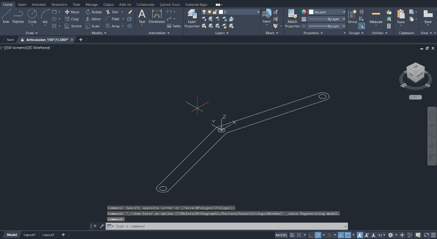The width and height of the screenshot is (437, 239).
Task: Toggle ortho mode in status bar
Action: (x=311, y=235)
